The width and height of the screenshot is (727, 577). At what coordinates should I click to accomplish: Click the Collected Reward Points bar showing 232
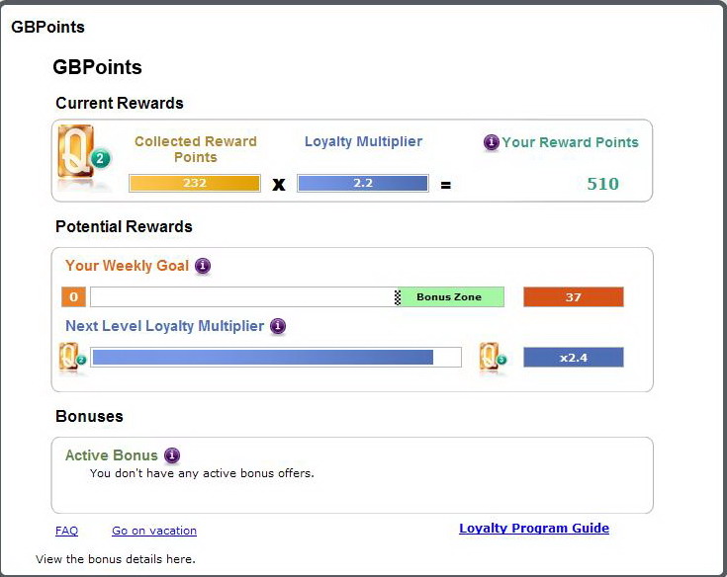(195, 183)
